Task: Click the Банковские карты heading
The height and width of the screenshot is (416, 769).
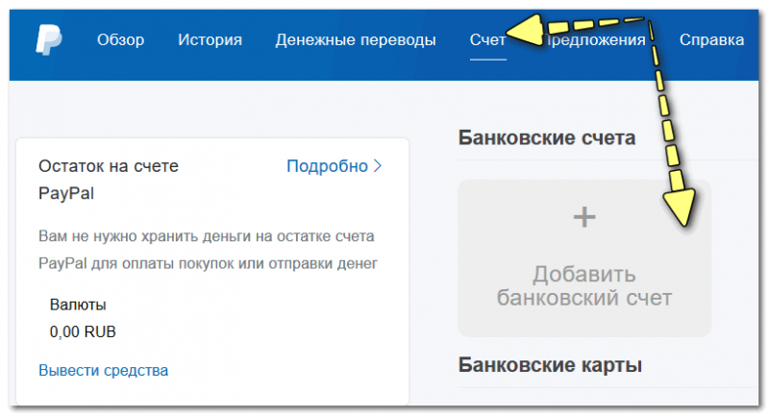Action: coord(550,365)
